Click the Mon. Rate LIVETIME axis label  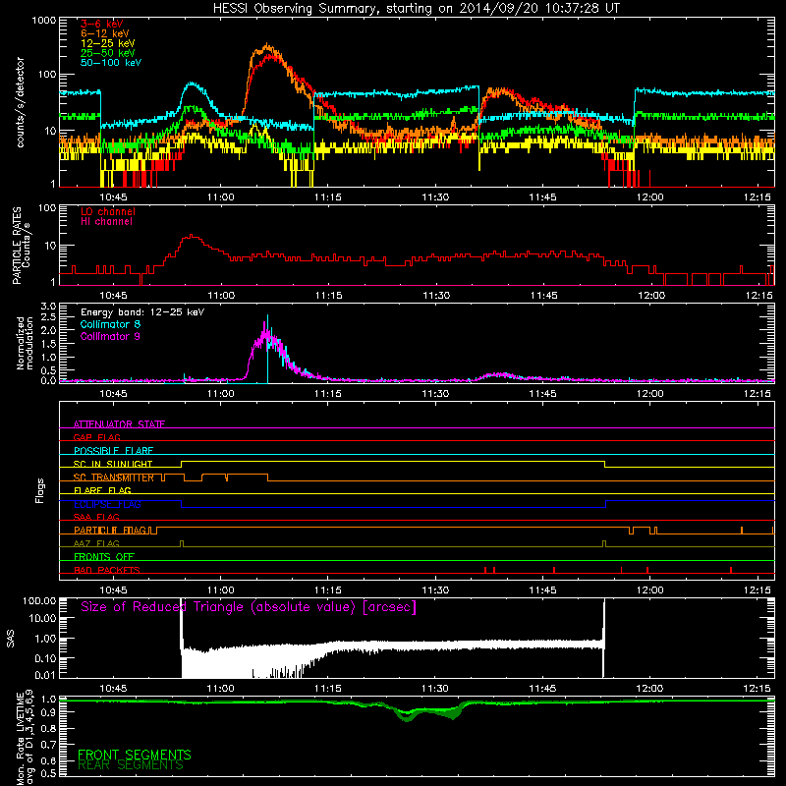point(26,738)
